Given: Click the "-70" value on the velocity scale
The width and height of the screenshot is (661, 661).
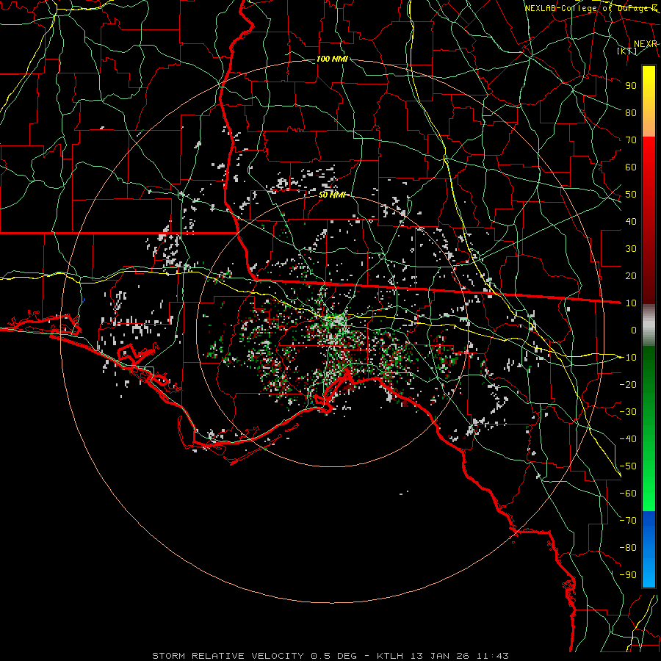Looking at the screenshot, I should coord(628,520).
